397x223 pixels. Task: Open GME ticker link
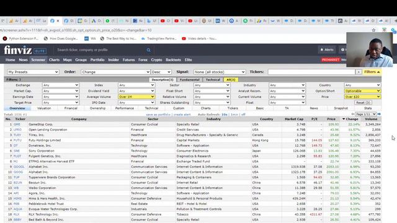17,125
